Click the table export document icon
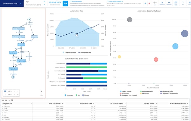Screen dimensions: 191x121 [12, 100]
